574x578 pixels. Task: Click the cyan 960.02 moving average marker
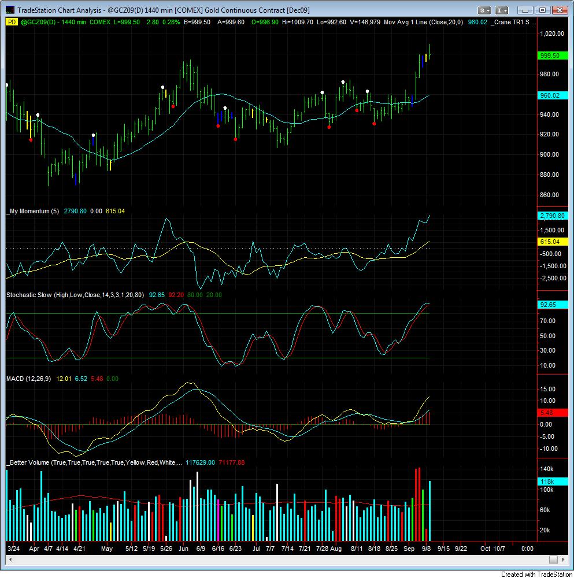coord(553,95)
